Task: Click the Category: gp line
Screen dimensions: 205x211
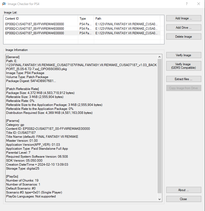Action: tap(15, 125)
